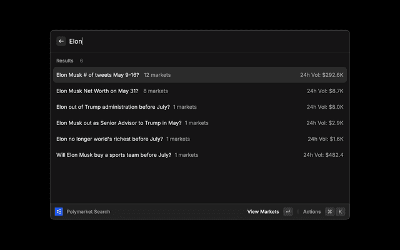Open the Actions menu
This screenshot has height=250, width=400.
[x=312, y=212]
